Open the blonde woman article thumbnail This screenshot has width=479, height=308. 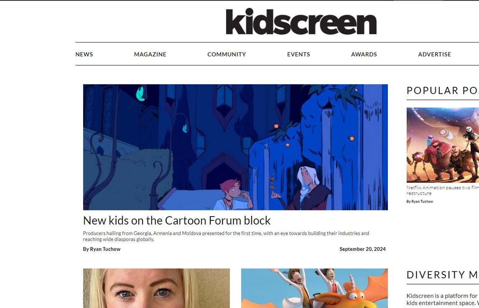156,288
